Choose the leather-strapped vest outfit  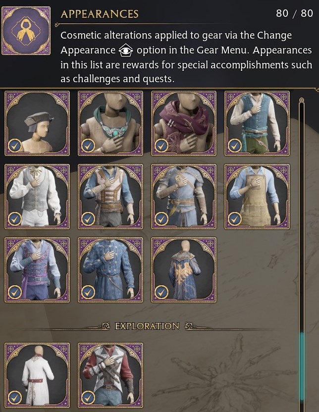point(110,197)
